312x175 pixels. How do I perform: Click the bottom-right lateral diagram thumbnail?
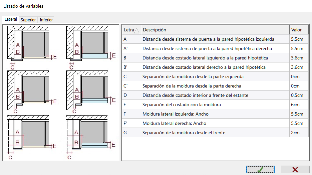[x=91, y=137]
